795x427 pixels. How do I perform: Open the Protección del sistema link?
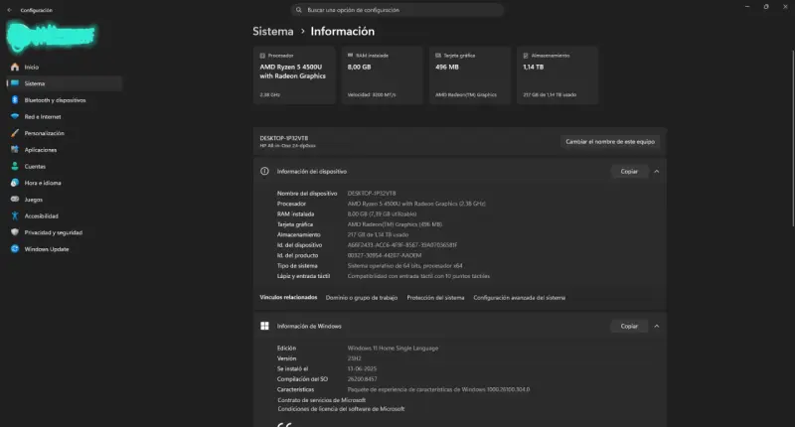pos(435,298)
